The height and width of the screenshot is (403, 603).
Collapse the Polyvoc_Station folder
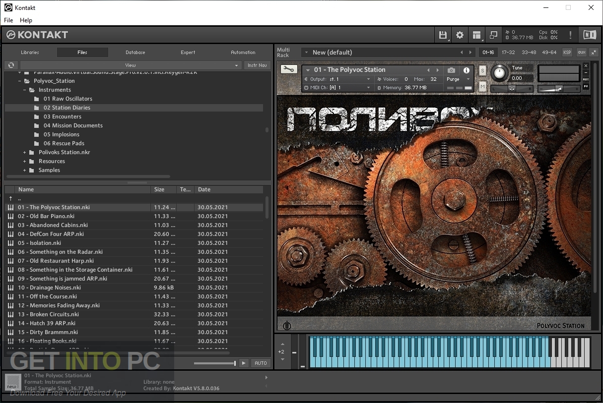pos(19,81)
